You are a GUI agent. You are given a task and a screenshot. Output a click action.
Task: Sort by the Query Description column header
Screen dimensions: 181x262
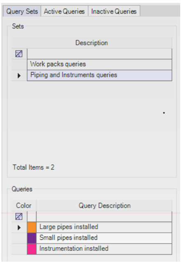pyautogui.click(x=104, y=206)
